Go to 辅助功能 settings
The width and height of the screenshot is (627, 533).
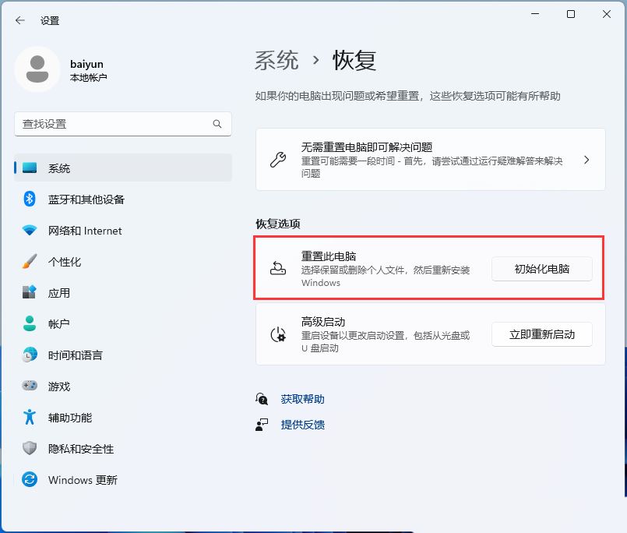[123, 418]
